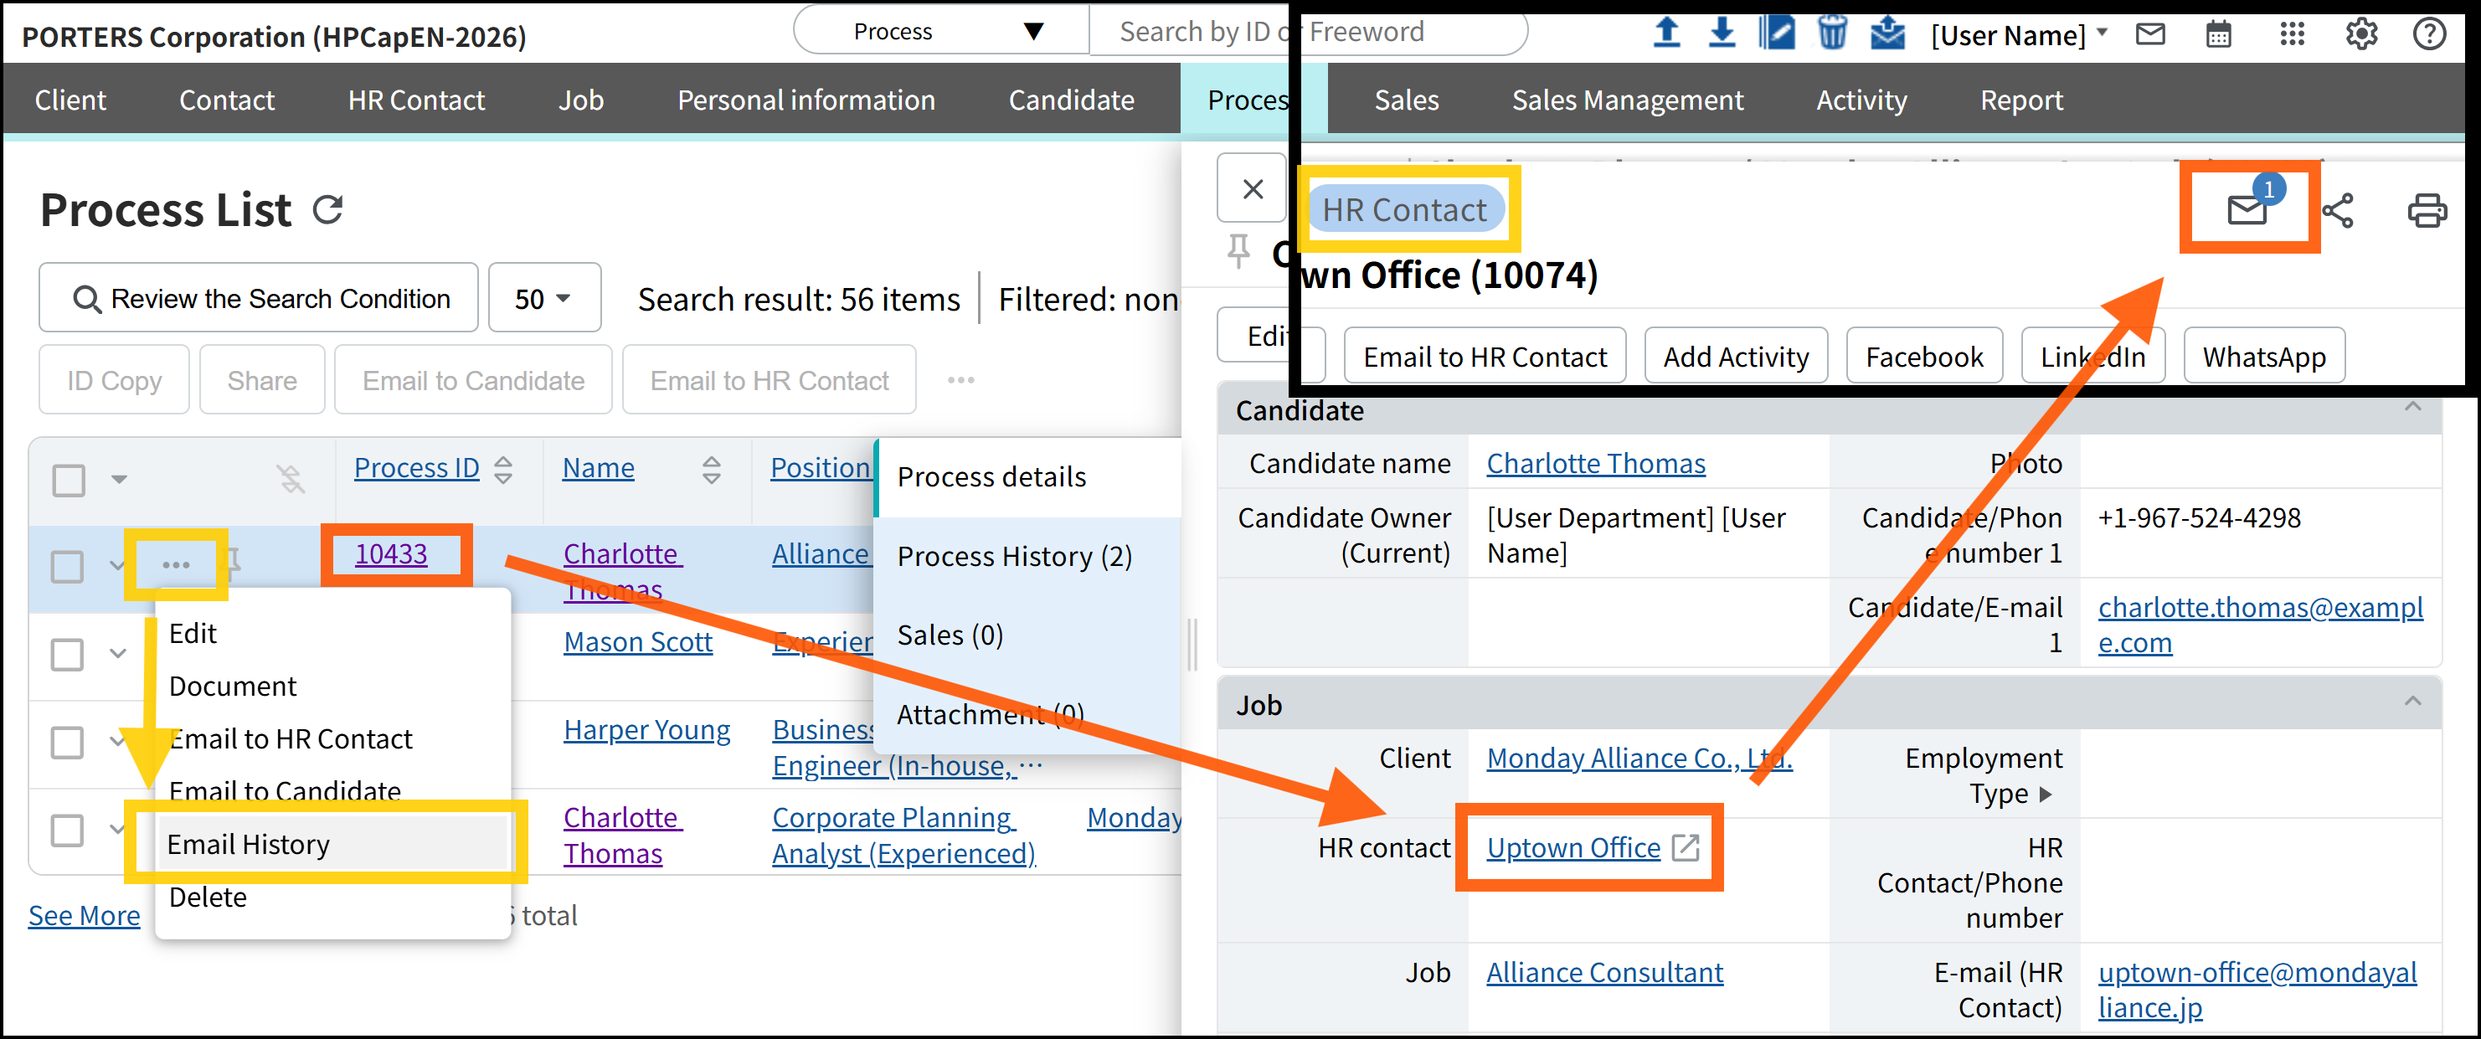Open the apps grid icon

(2293, 34)
